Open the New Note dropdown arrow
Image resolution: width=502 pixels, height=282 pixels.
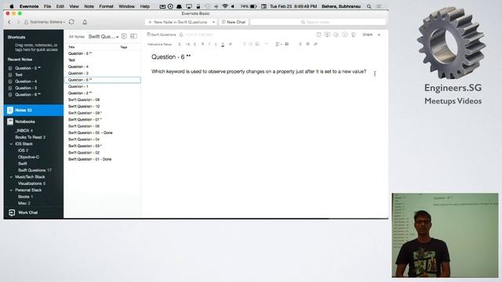213,22
